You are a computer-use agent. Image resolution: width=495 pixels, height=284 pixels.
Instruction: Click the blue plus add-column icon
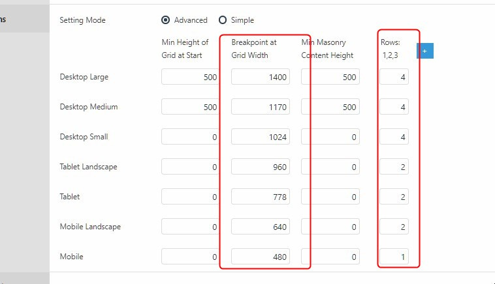[425, 50]
